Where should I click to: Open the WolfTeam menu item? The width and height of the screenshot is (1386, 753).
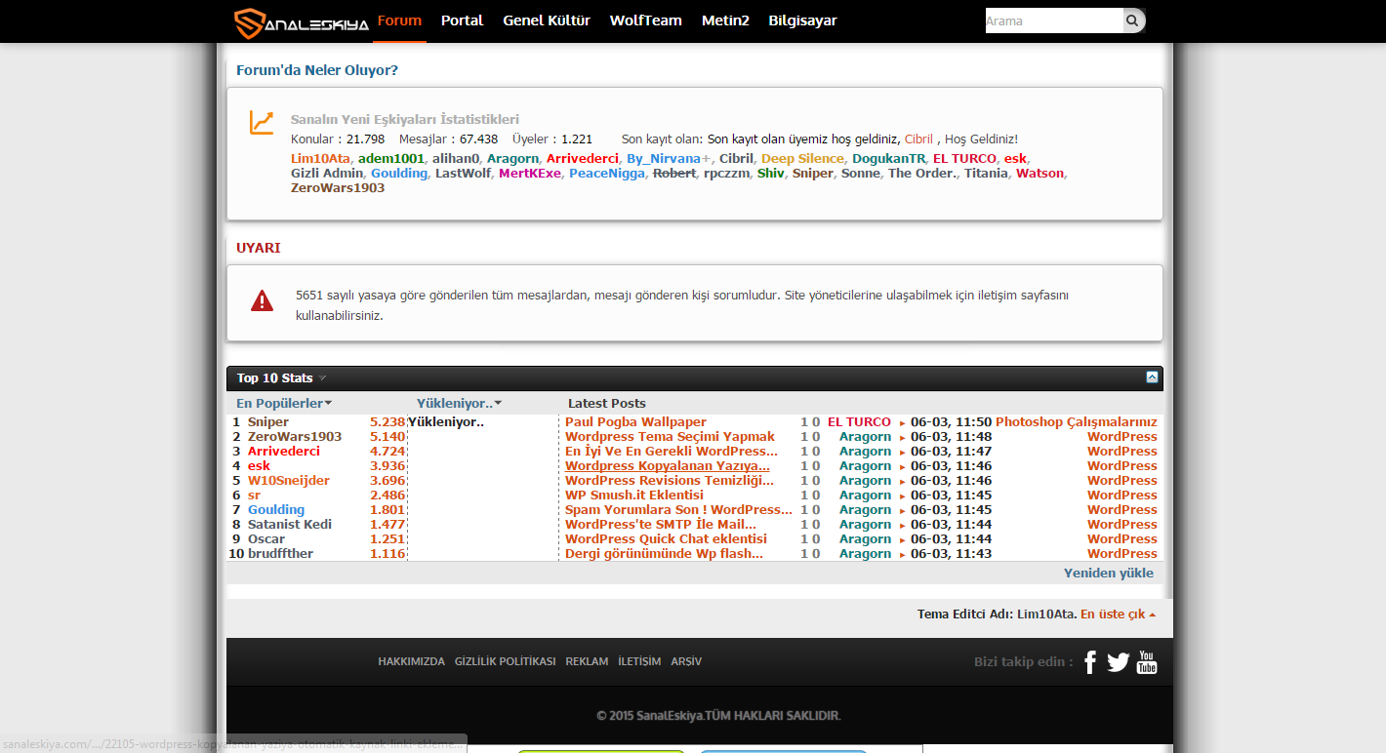645,20
